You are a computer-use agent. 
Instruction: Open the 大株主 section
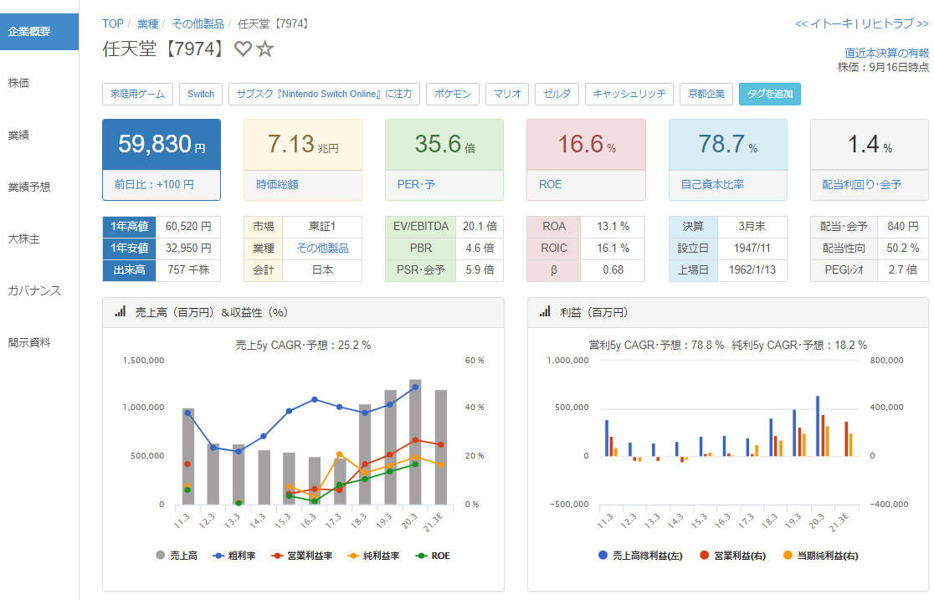(24, 238)
